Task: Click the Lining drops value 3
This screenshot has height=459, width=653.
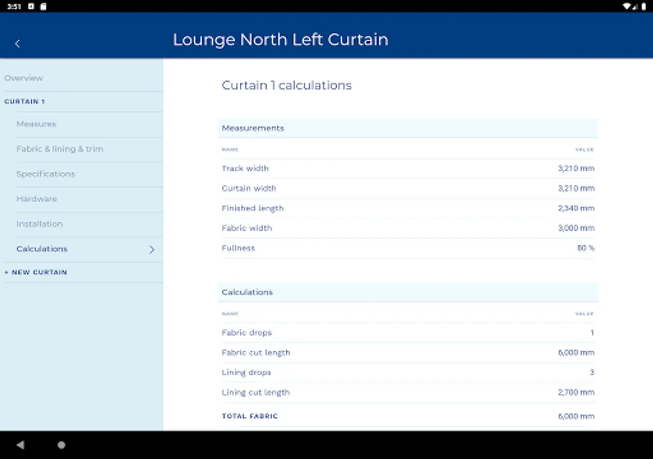Action: coord(592,372)
